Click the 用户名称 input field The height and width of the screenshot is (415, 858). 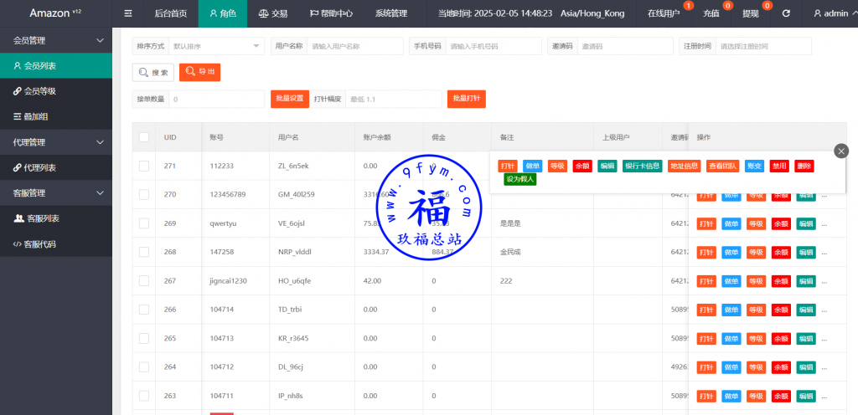(x=354, y=46)
